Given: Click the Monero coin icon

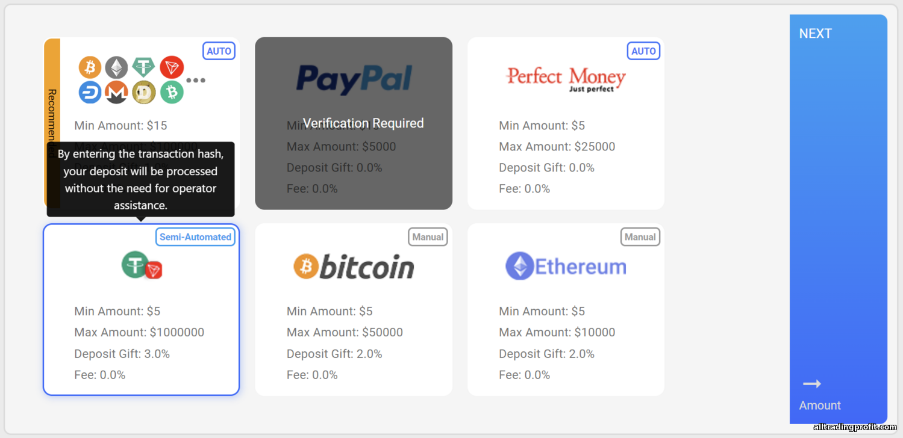Looking at the screenshot, I should pos(117,92).
